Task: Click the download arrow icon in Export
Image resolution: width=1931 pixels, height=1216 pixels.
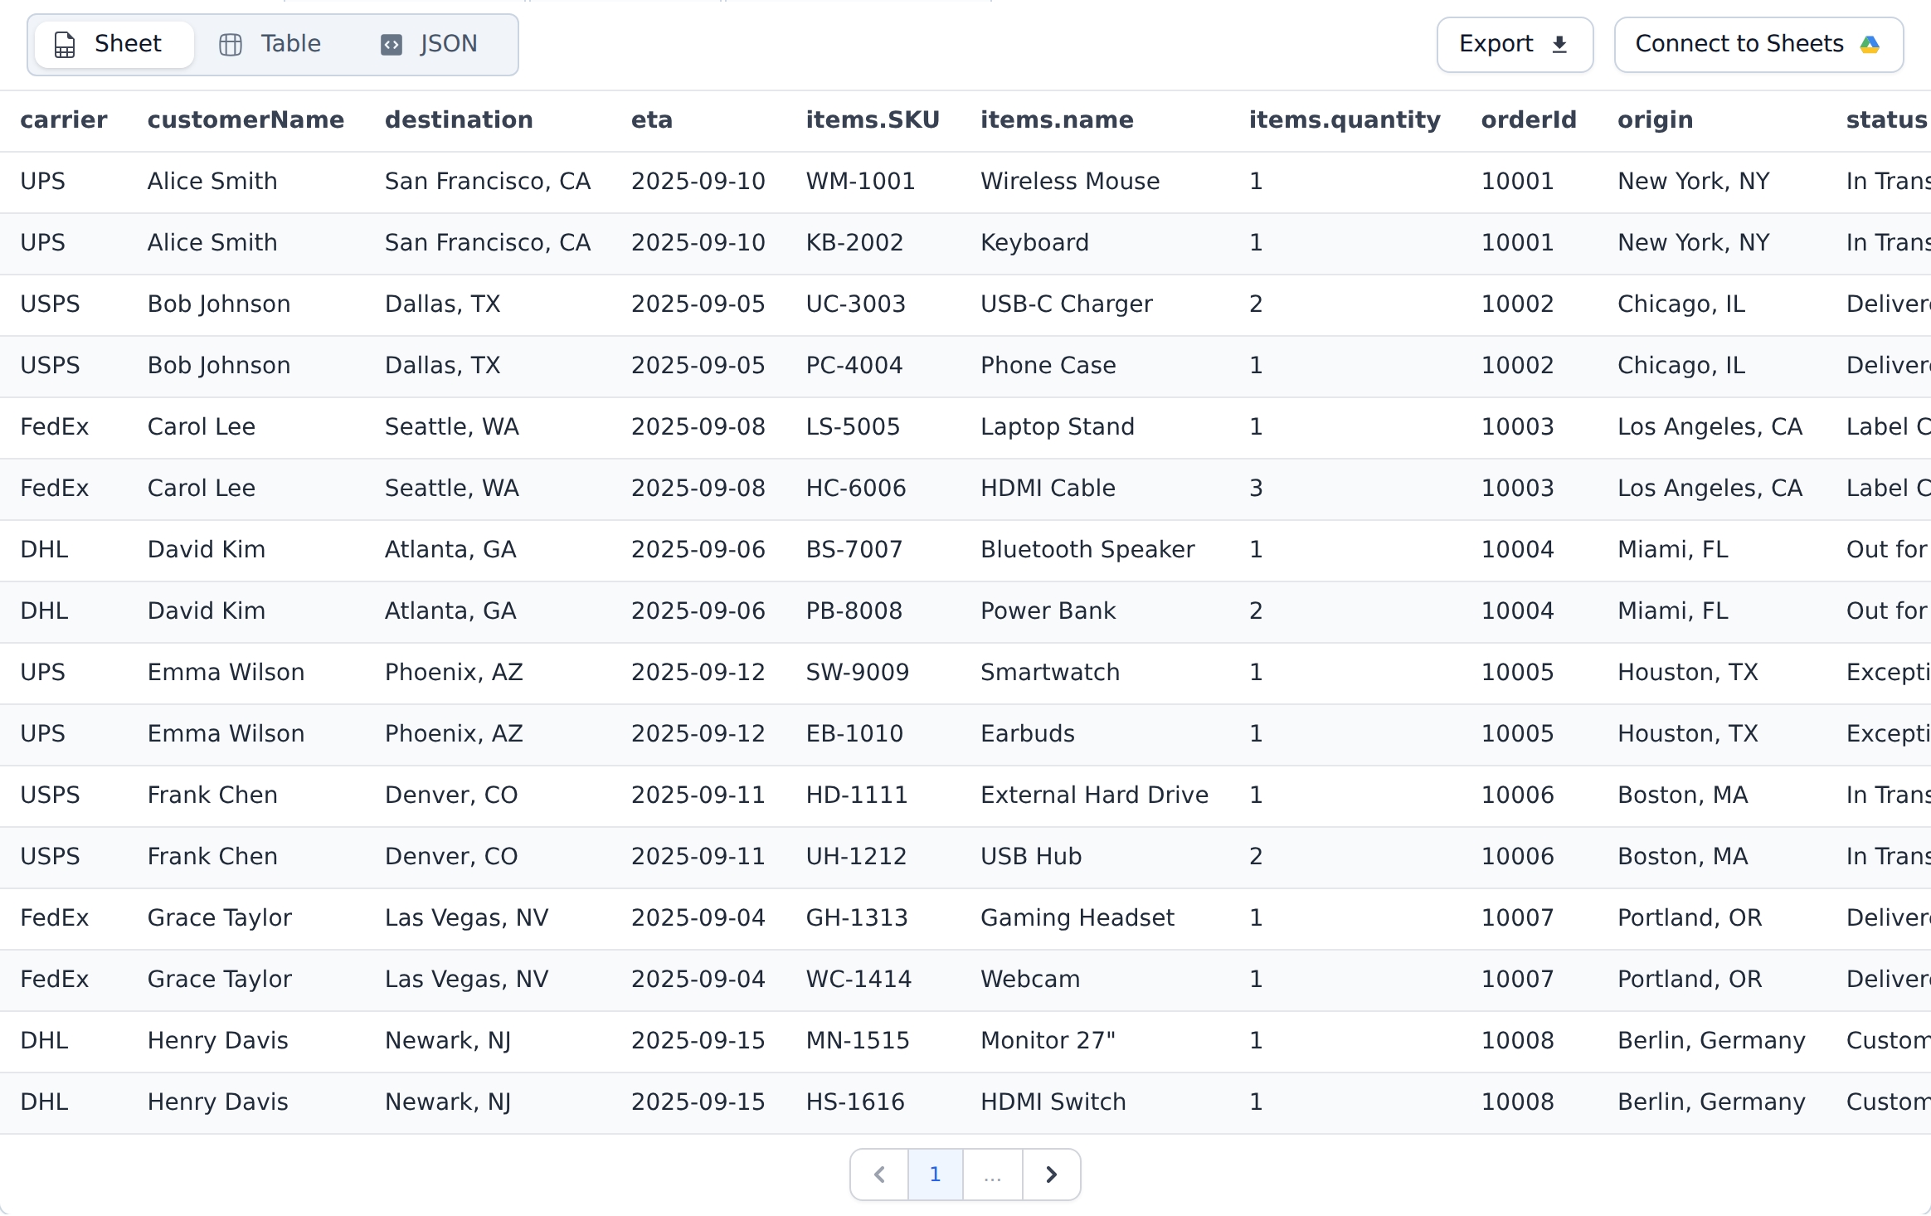Action: tap(1559, 45)
